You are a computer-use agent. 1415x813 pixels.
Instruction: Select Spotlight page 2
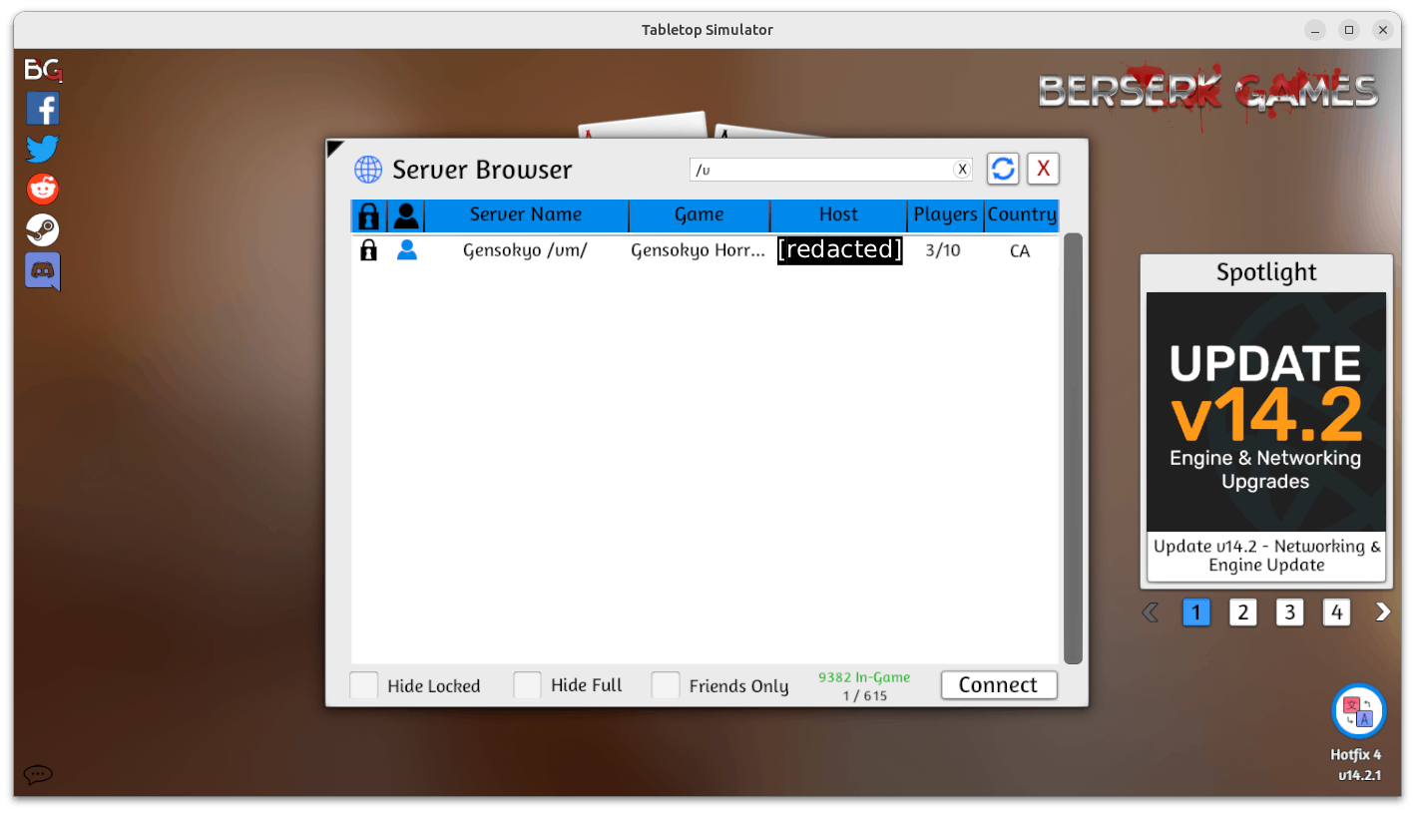pyautogui.click(x=1242, y=611)
